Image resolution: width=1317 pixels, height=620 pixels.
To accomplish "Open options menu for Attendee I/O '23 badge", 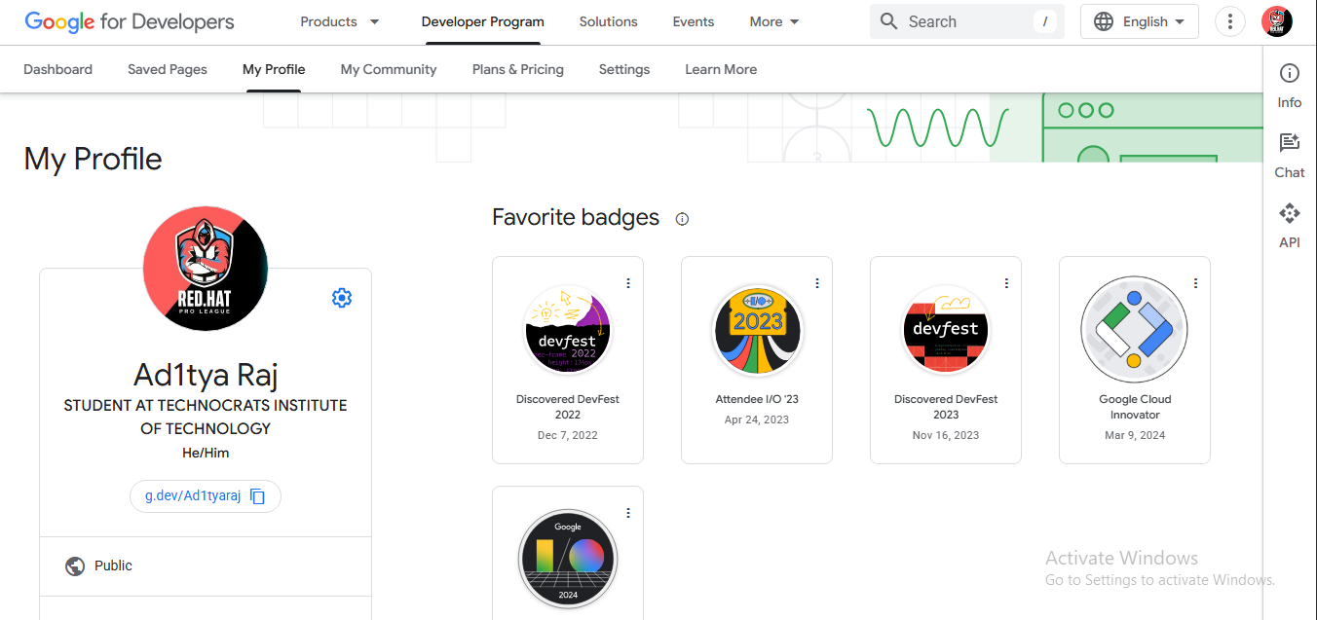I will tap(817, 283).
